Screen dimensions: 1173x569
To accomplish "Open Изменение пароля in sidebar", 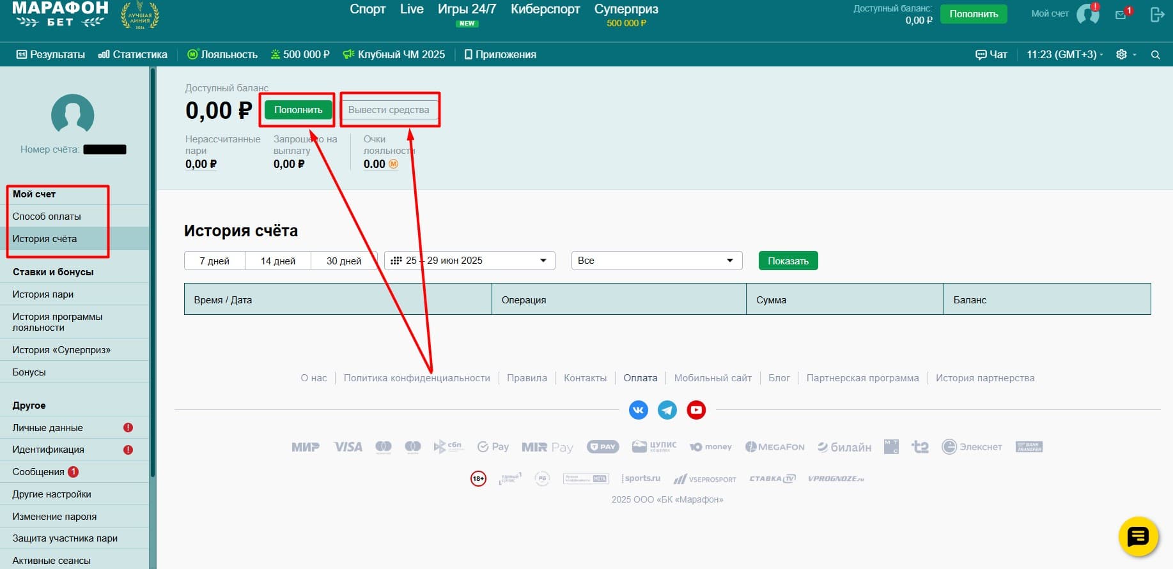I will pyautogui.click(x=74, y=517).
